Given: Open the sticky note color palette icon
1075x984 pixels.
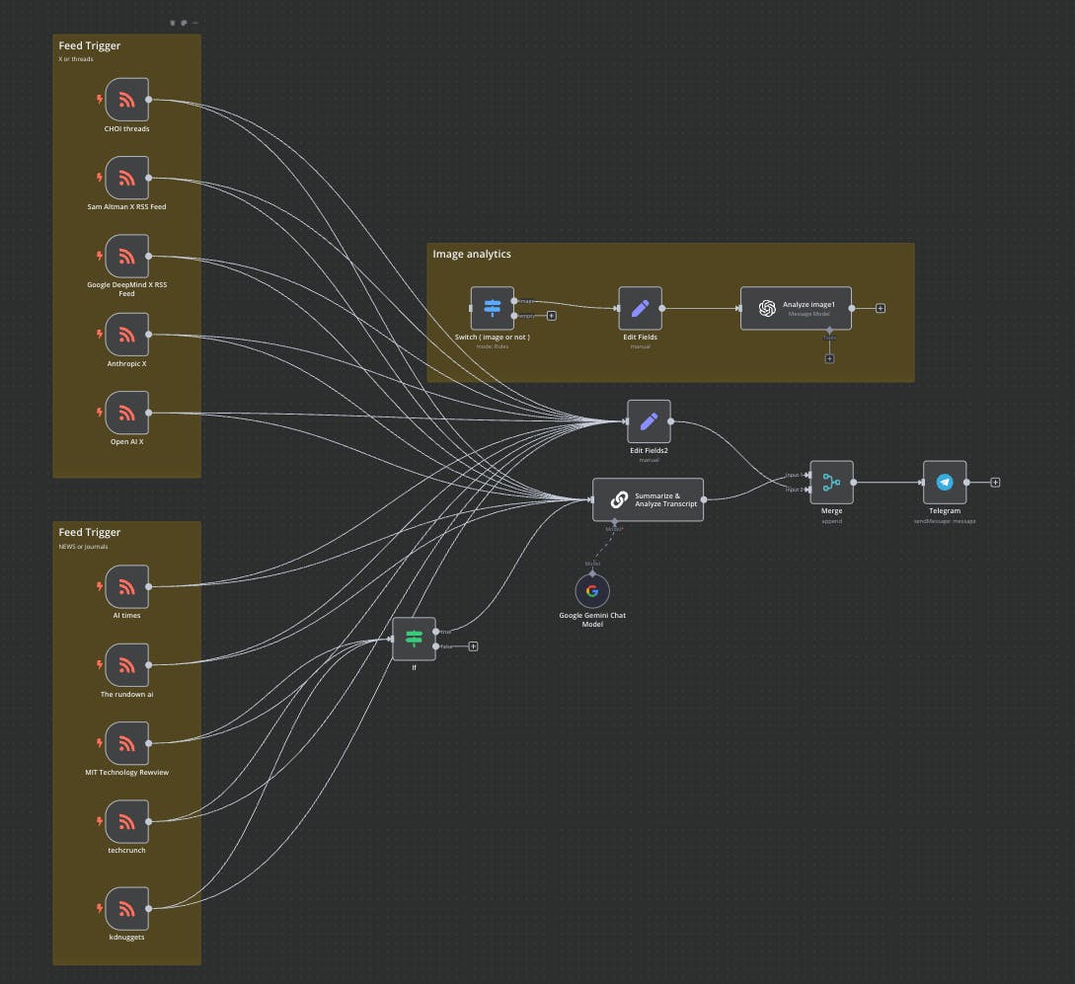Looking at the screenshot, I should (x=184, y=23).
